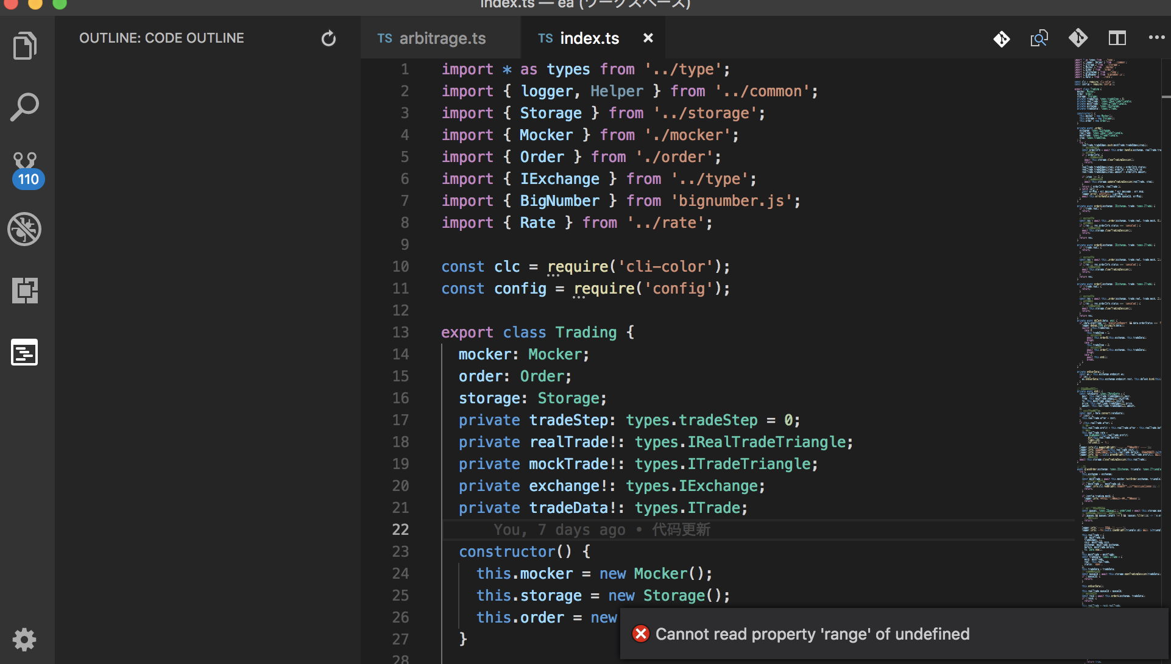1171x664 pixels.
Task: Click the git blame annotation on line 22
Action: pos(601,530)
